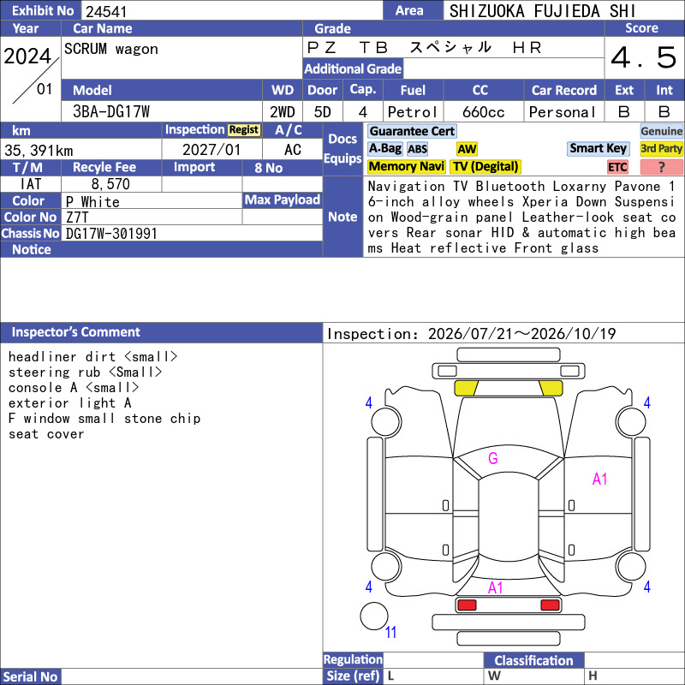The image size is (685, 685).
Task: Click the G mark on windshield diagram
Action: pyautogui.click(x=493, y=458)
